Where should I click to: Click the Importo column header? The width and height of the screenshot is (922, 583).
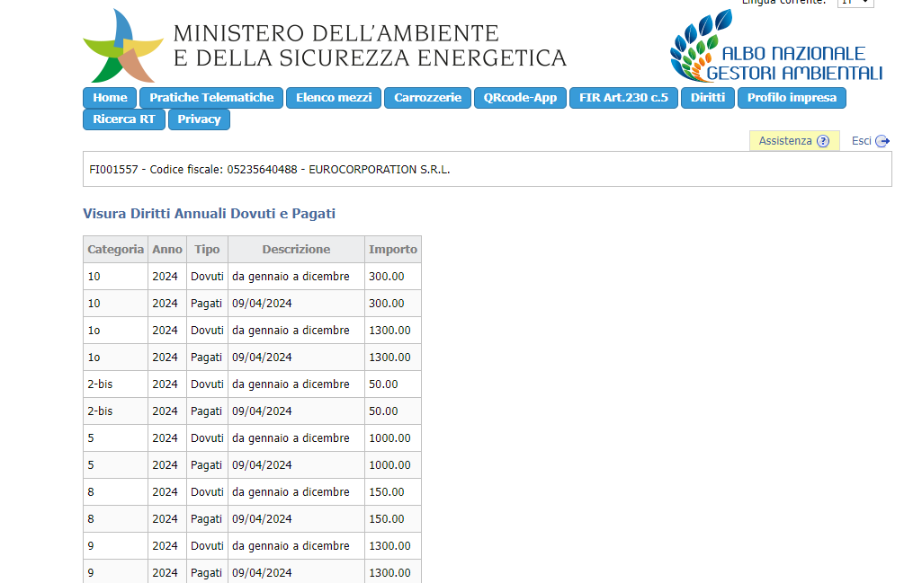(x=393, y=250)
